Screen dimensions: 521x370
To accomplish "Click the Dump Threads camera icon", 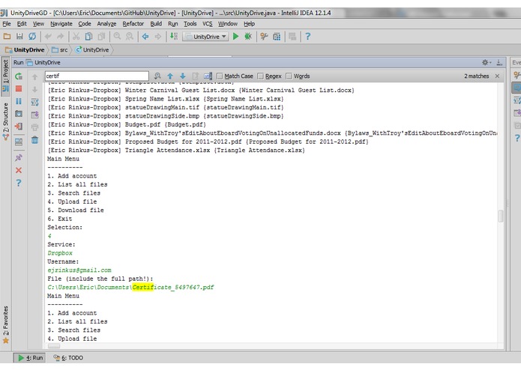I will (19, 114).
